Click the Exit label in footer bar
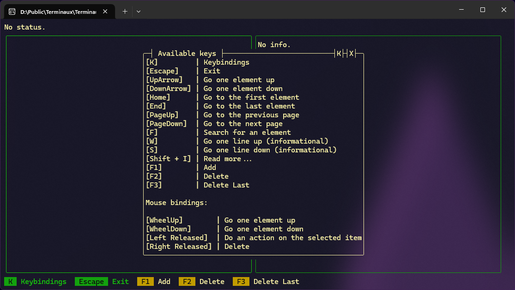 pyautogui.click(x=121, y=282)
